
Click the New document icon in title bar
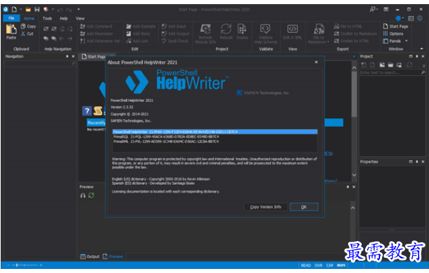[x=14, y=10]
